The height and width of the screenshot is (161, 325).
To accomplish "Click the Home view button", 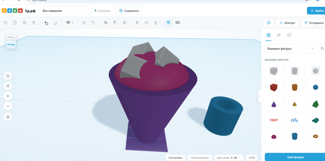I will click(8, 76).
